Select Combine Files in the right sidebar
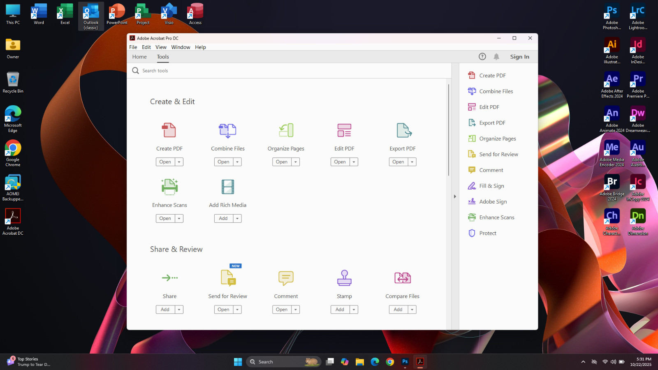 [x=491, y=91]
